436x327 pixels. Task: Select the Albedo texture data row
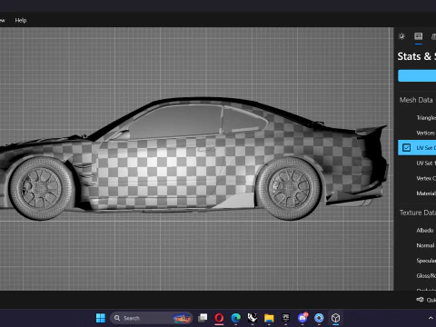coord(417,231)
